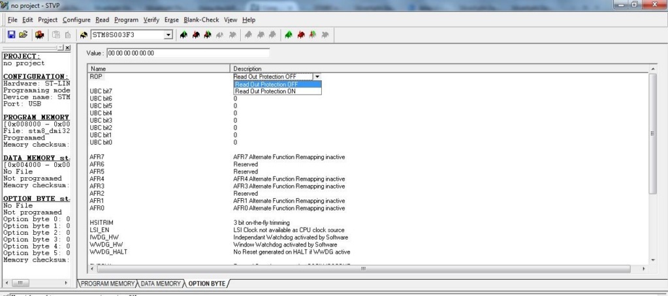Click the first green chip icon after the device box

183,35
